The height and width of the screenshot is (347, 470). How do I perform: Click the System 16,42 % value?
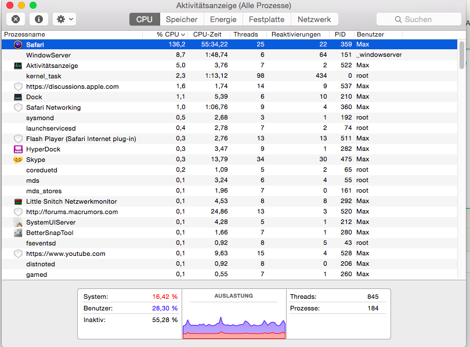coord(165,297)
